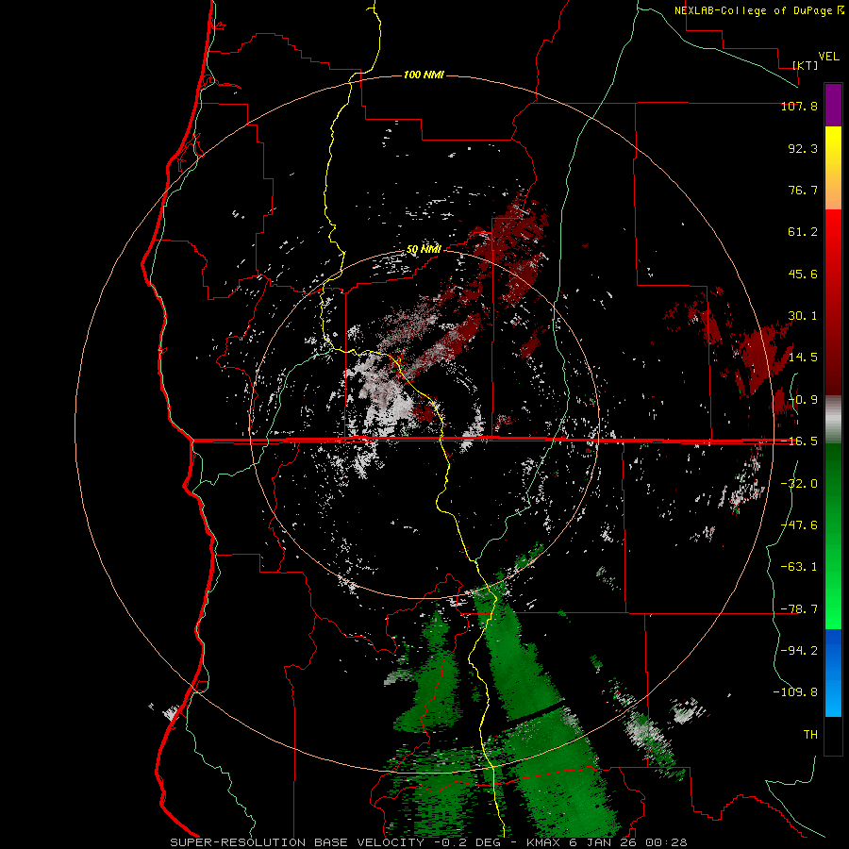
Task: Pick the blue segment of the color bar
Action: click(x=833, y=673)
